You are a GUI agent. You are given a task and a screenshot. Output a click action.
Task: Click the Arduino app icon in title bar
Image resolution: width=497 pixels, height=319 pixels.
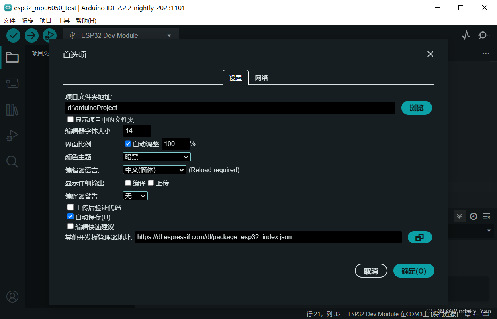click(x=8, y=8)
